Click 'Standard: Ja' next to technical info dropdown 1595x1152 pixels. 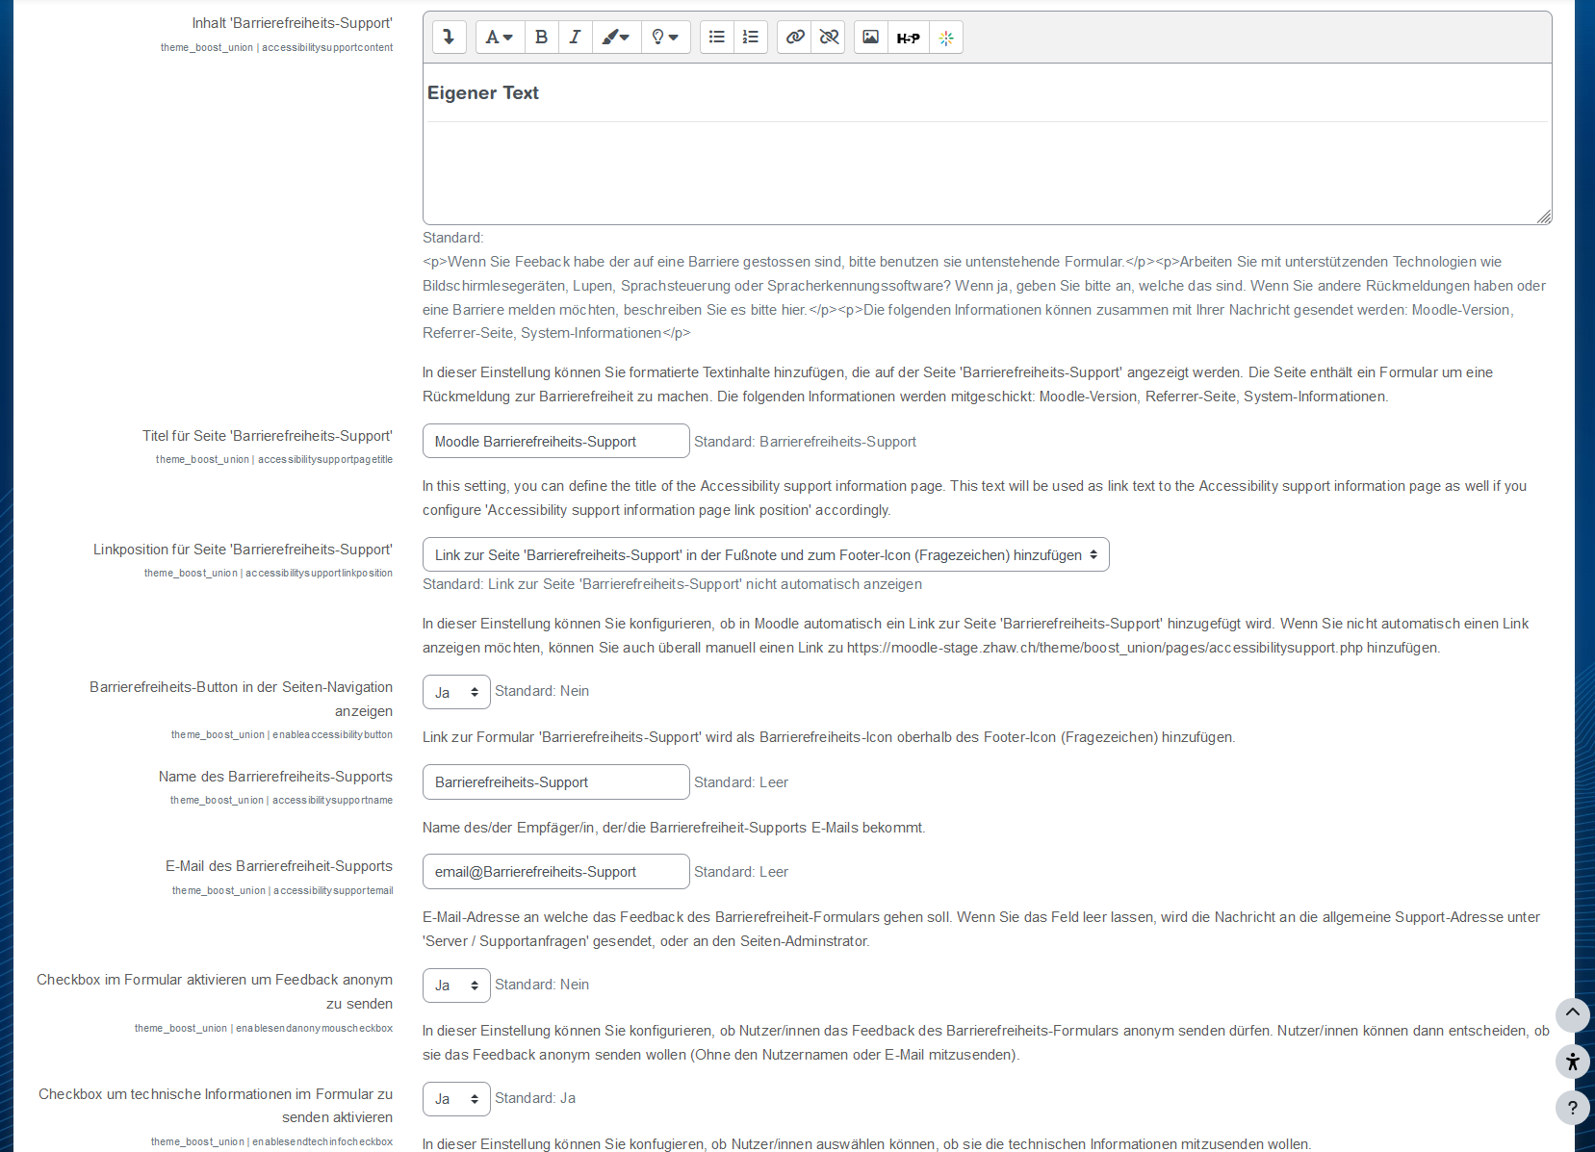[535, 1098]
